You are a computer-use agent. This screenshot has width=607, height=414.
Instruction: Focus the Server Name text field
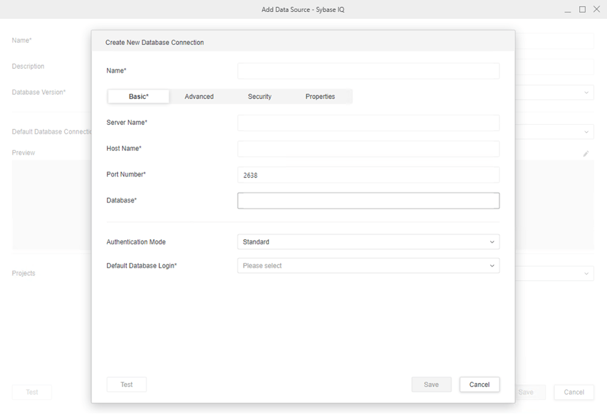pos(368,122)
